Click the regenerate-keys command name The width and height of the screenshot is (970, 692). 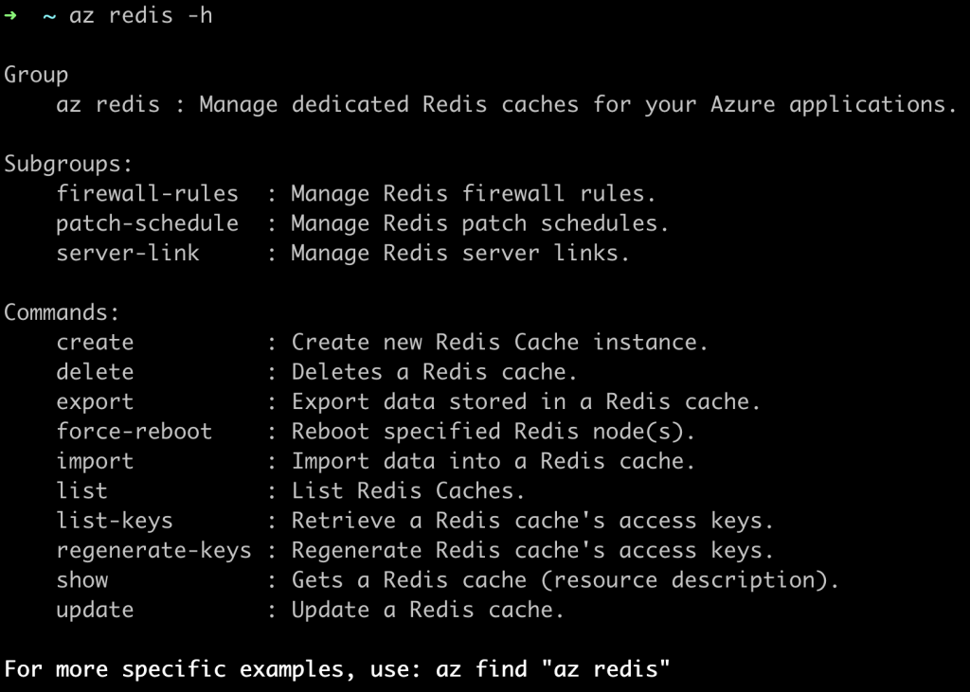[153, 550]
